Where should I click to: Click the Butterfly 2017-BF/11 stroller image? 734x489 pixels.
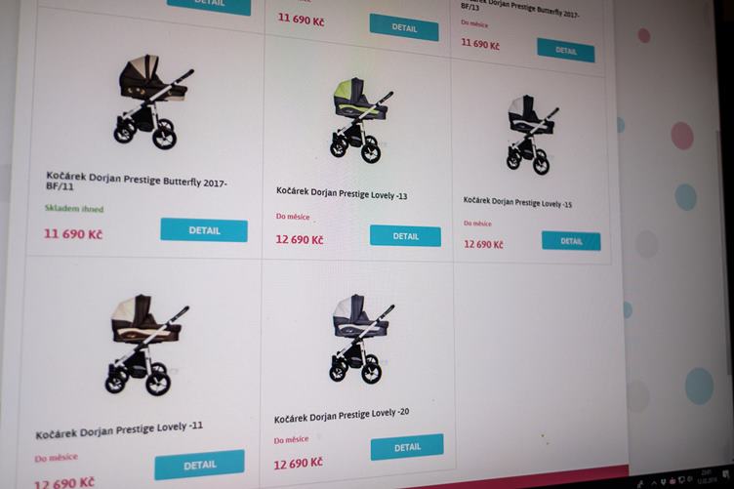pos(151,102)
